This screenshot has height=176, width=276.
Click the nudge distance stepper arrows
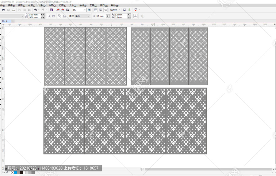point(108,16)
